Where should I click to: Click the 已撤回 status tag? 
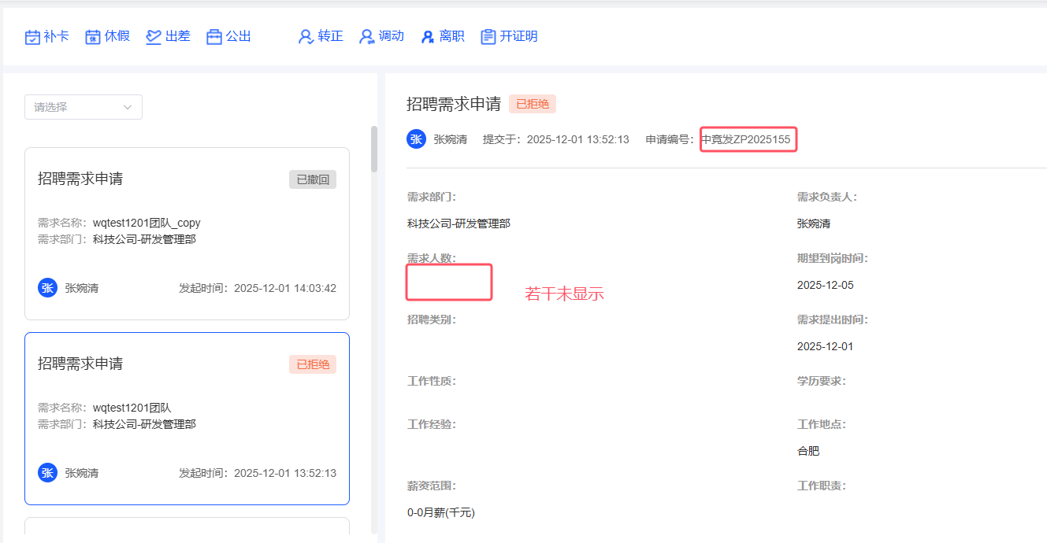pyautogui.click(x=313, y=179)
